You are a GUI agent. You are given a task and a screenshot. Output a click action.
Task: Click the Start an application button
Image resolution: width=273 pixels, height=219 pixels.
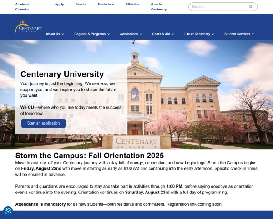click(x=44, y=123)
